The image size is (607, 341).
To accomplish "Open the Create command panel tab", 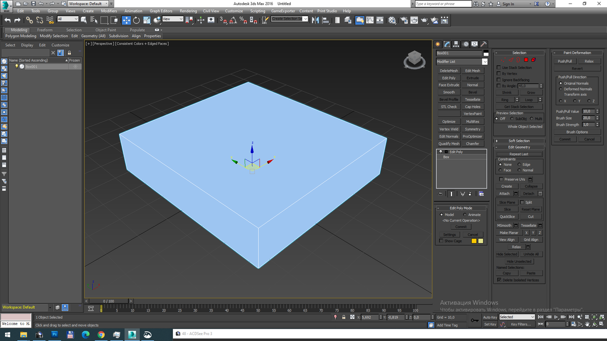I will coord(439,44).
